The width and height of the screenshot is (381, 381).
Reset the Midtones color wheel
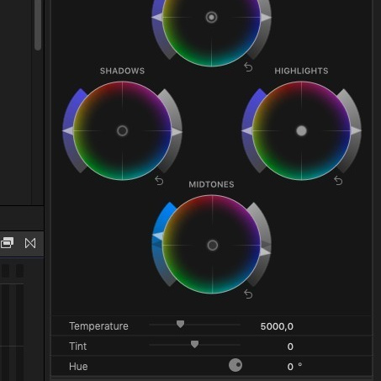tap(248, 294)
